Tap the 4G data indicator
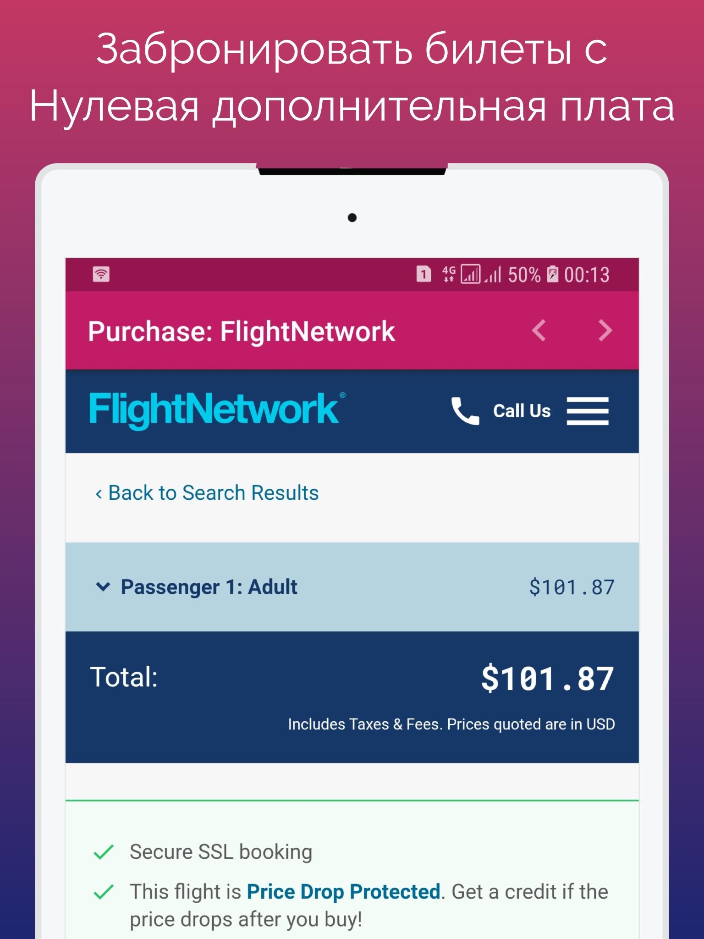Image resolution: width=704 pixels, height=939 pixels. (x=448, y=274)
